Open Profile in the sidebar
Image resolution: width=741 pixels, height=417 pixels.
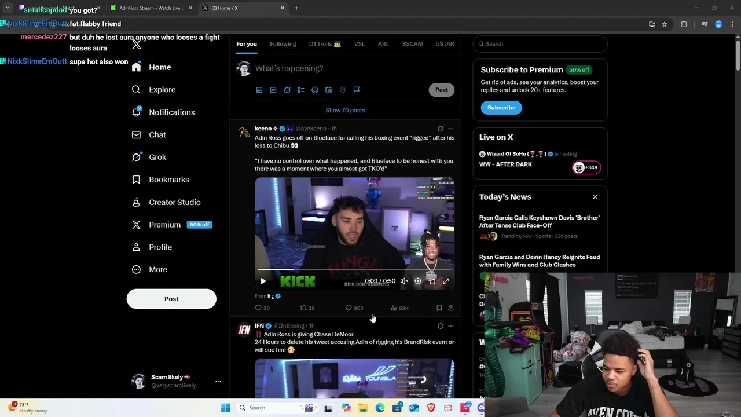(x=152, y=247)
